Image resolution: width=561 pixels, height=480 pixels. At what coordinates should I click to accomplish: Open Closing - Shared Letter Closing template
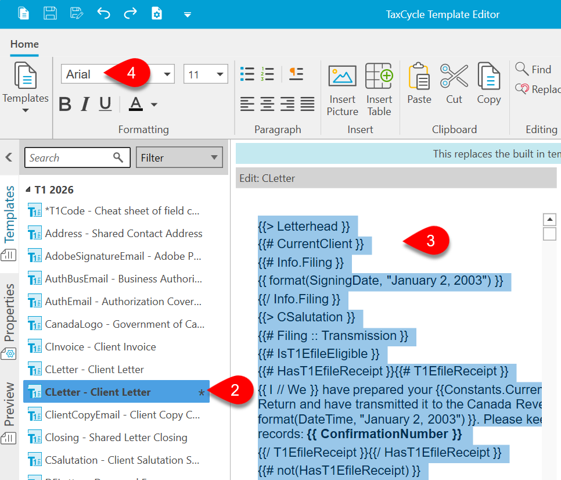[x=116, y=438]
